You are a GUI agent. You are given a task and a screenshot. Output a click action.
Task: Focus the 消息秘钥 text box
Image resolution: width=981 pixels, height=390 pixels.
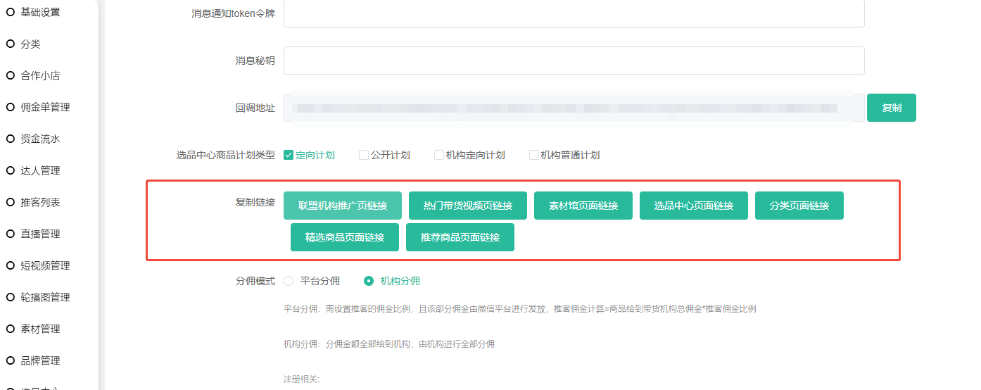click(574, 61)
